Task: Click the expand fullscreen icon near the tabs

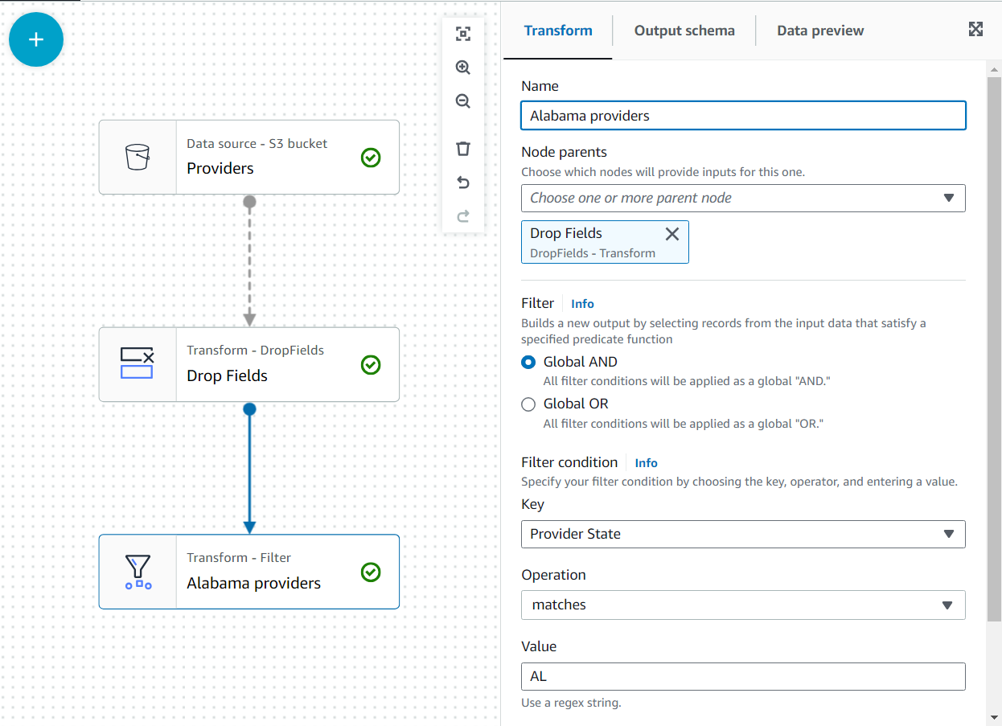Action: click(x=975, y=28)
